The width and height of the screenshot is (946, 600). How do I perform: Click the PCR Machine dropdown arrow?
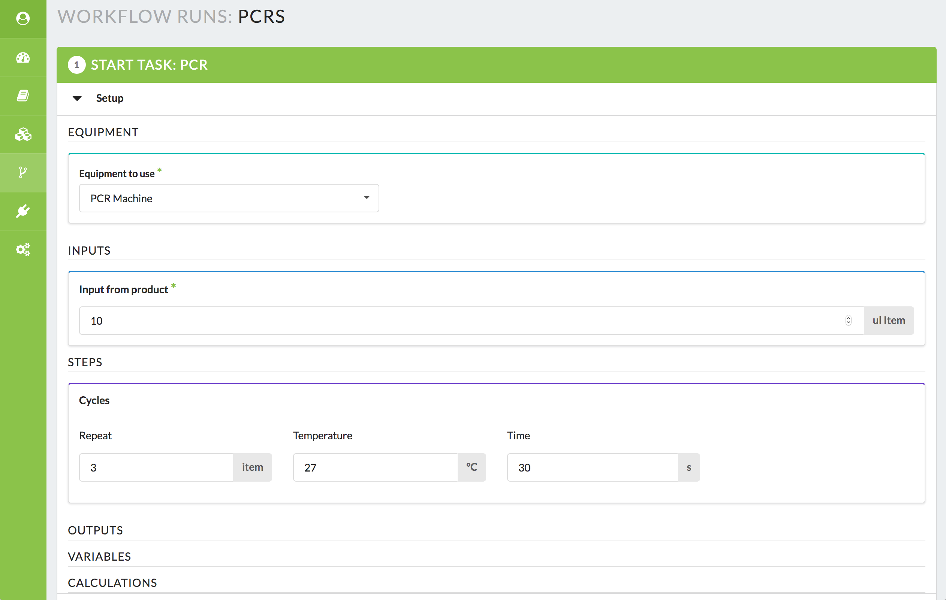click(366, 197)
